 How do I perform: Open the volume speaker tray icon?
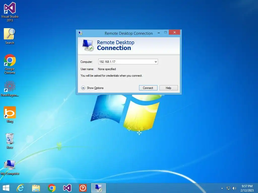[234, 188]
